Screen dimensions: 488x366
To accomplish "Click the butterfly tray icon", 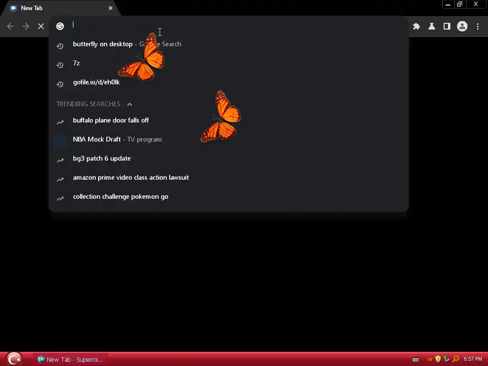I will pos(430,359).
